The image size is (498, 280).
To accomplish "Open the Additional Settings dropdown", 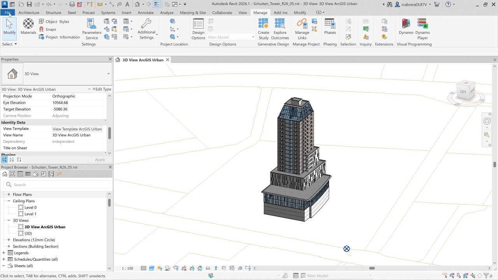I will [146, 29].
